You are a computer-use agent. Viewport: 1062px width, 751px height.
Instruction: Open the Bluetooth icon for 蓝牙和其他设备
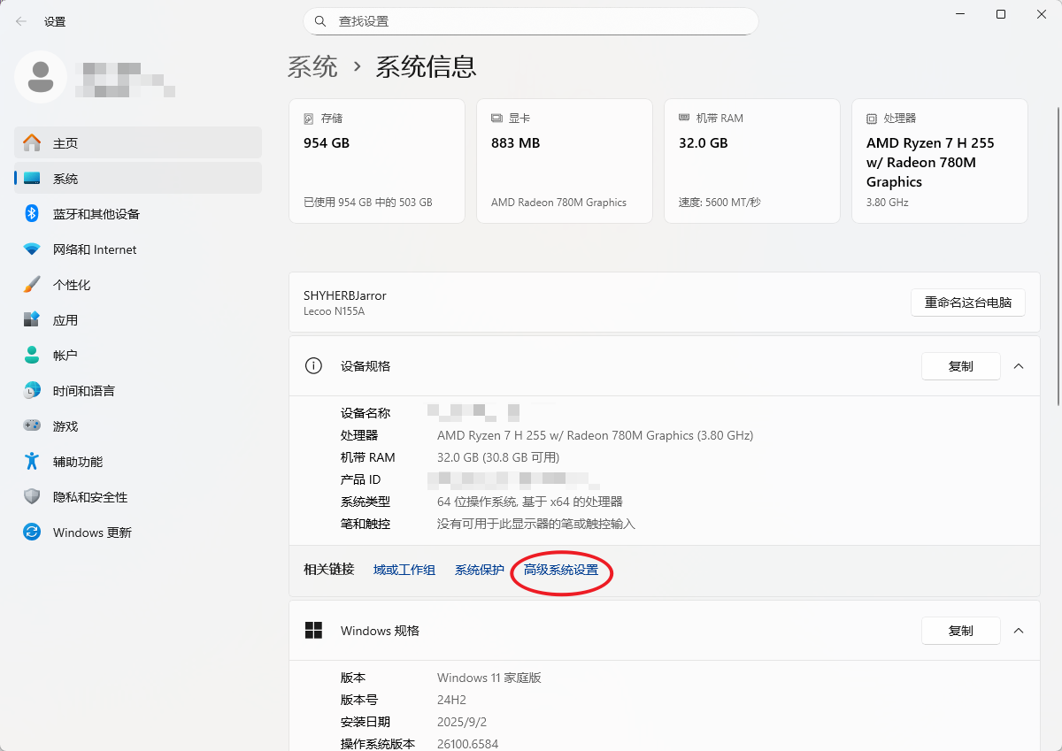click(32, 213)
